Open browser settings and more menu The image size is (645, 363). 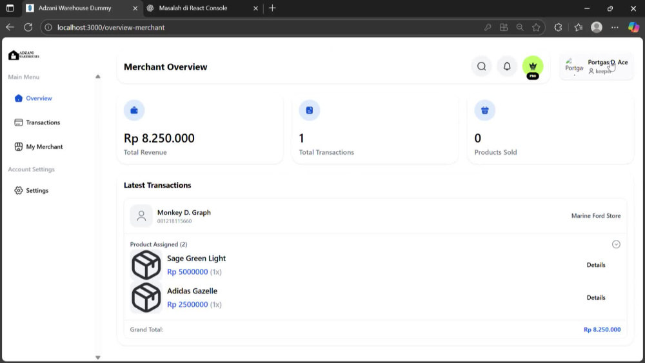(x=615, y=28)
